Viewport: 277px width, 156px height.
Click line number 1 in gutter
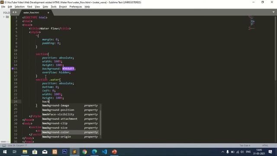16,17
